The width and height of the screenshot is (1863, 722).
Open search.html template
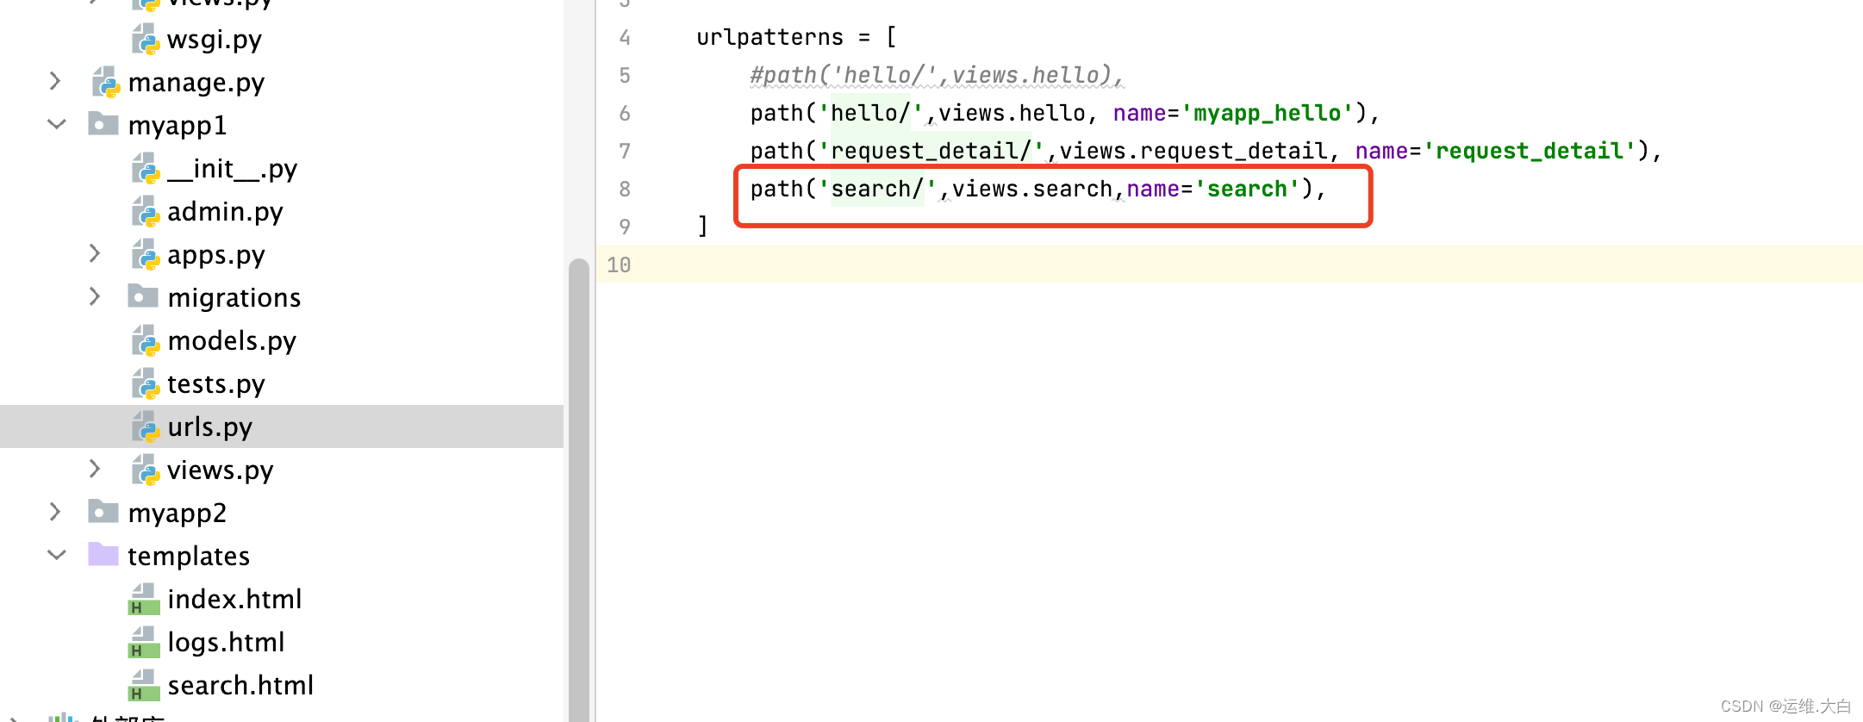pyautogui.click(x=240, y=686)
